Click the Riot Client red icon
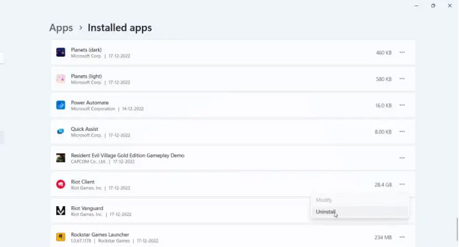This screenshot has height=247, width=459. point(60,184)
